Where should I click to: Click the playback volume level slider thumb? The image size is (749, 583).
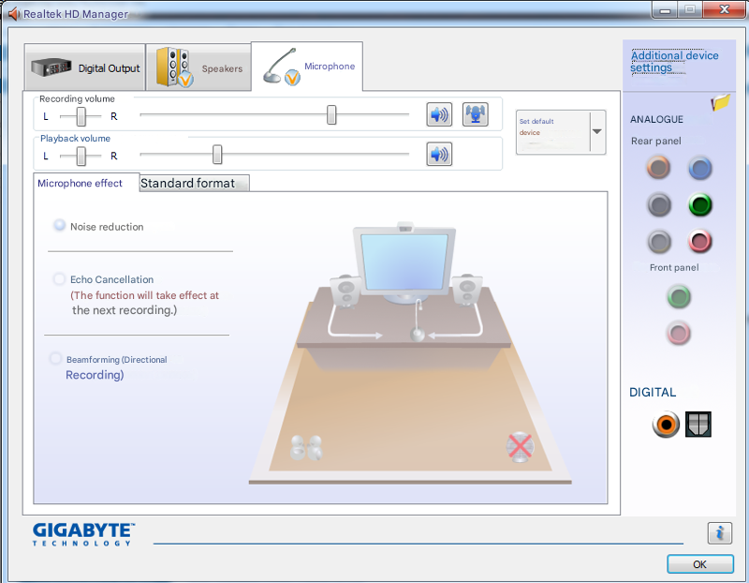(x=217, y=155)
